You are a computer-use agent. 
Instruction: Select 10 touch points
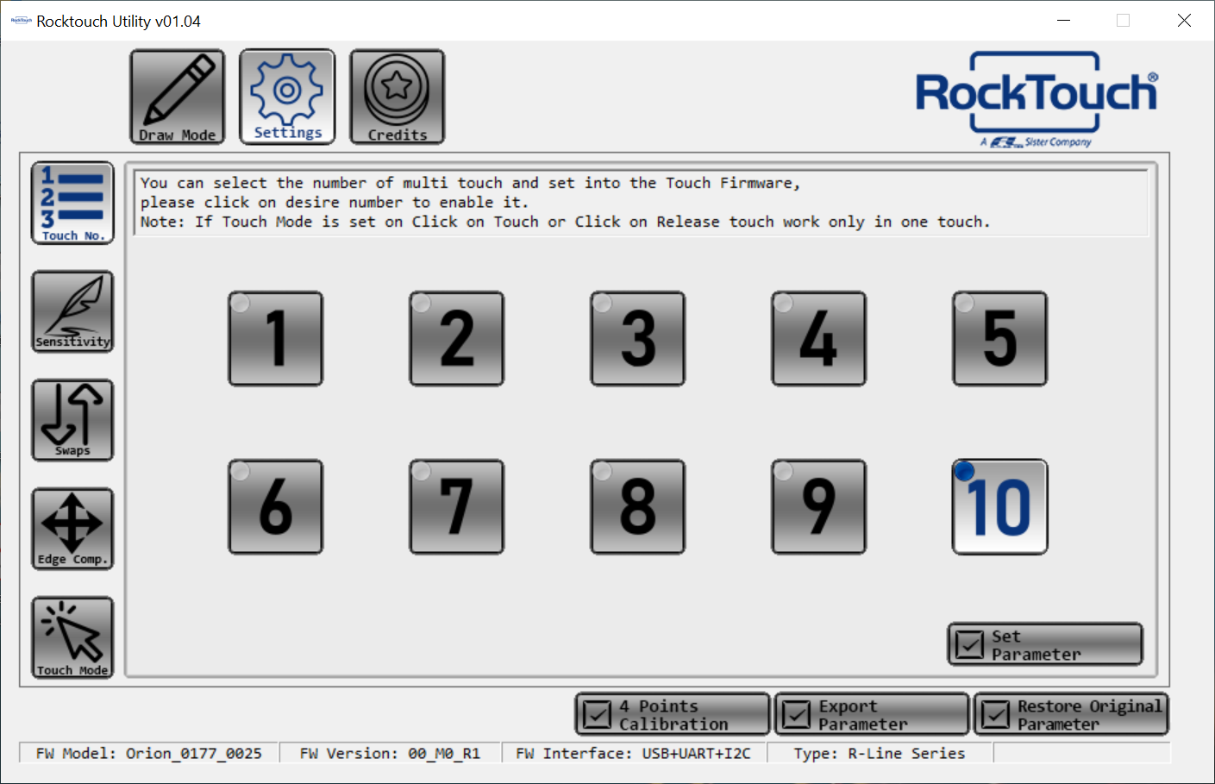coord(1000,506)
